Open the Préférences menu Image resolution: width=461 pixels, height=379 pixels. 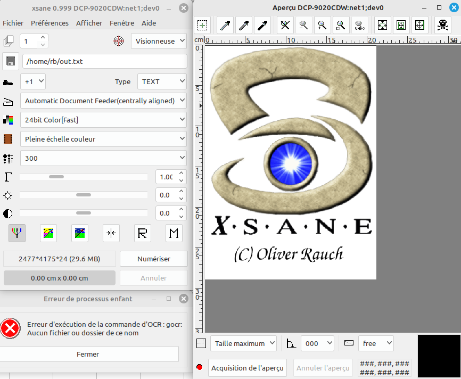point(50,23)
